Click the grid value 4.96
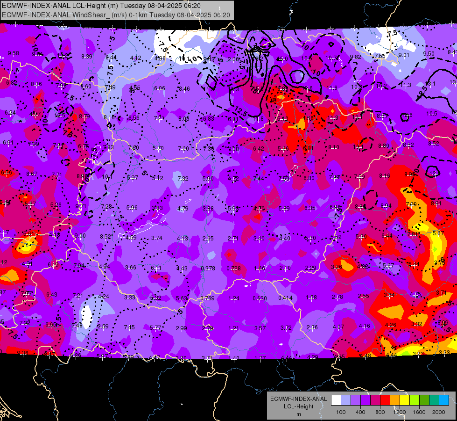Image resolution: width=457 pixels, height=421 pixels. [160, 58]
